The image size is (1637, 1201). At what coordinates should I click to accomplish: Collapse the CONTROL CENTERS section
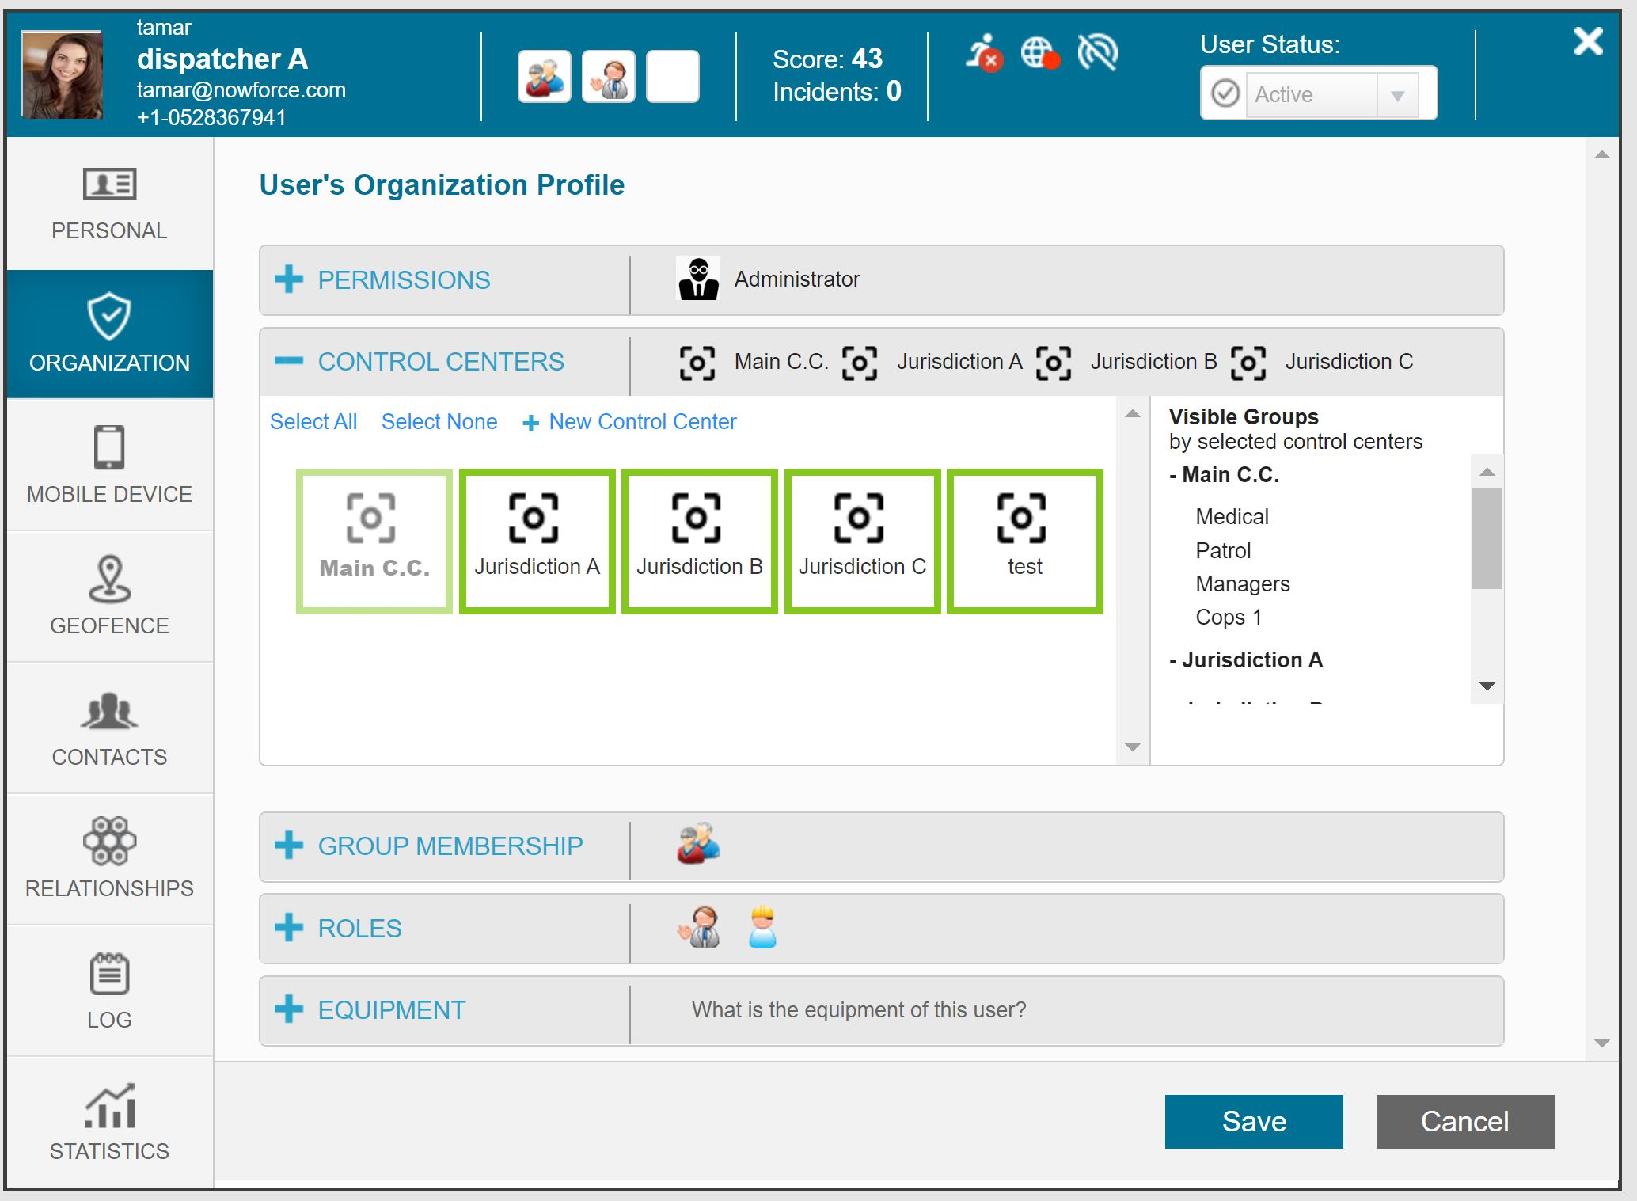[x=289, y=361]
